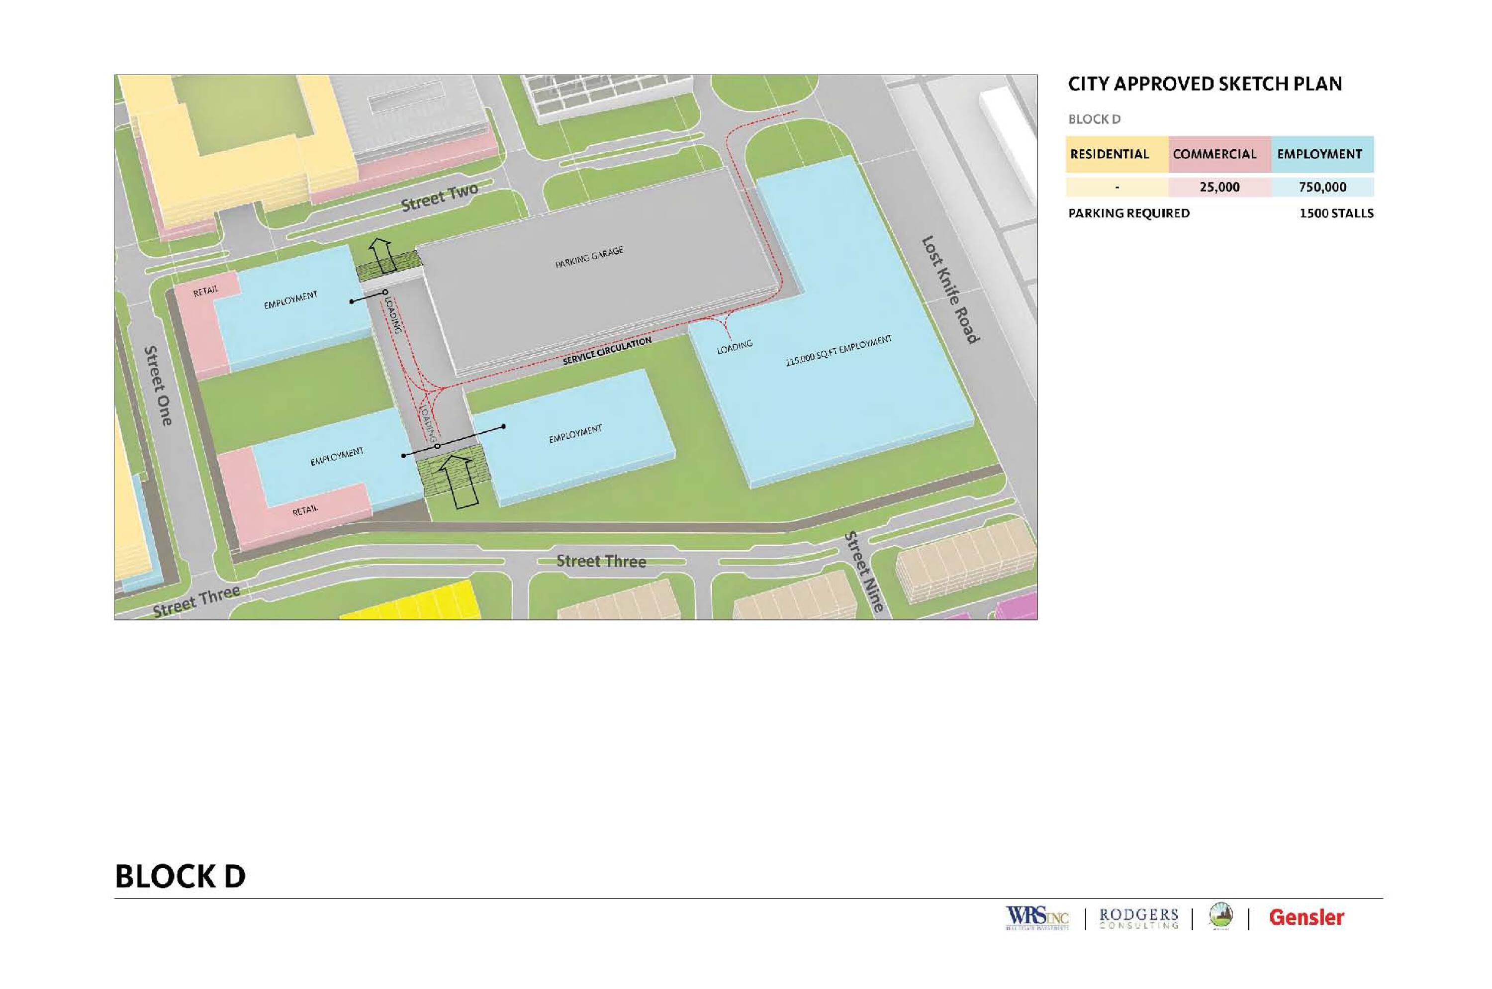
Task: Click the Street One label
Action: coord(158,386)
